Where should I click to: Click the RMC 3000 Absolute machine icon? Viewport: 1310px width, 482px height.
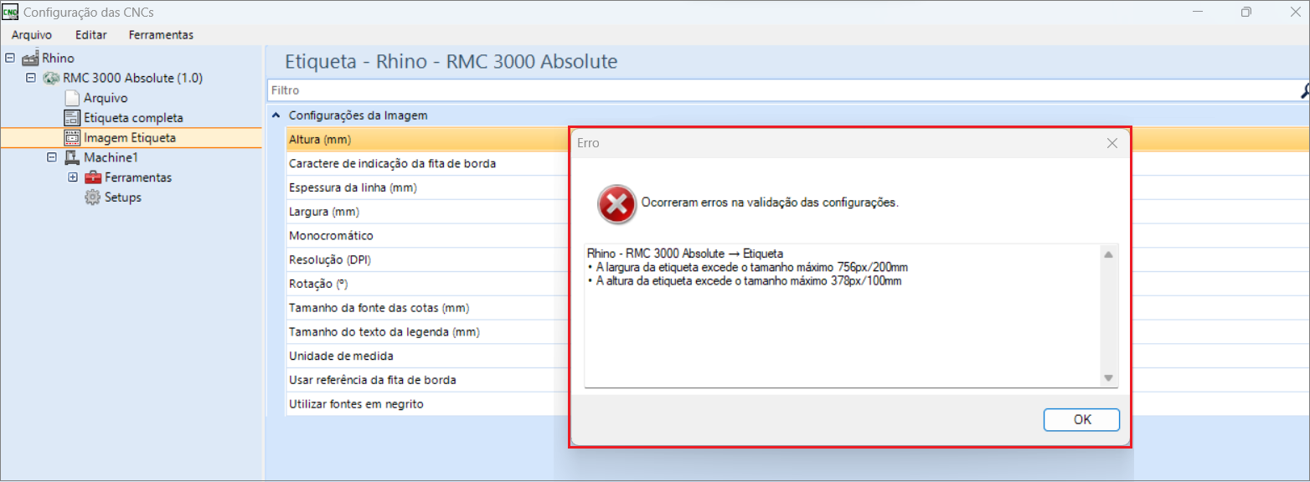(51, 78)
